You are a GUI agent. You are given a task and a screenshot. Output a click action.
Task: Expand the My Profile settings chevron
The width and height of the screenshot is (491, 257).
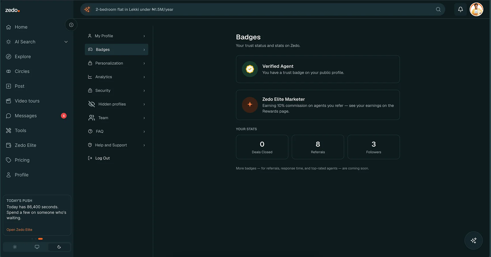point(144,36)
